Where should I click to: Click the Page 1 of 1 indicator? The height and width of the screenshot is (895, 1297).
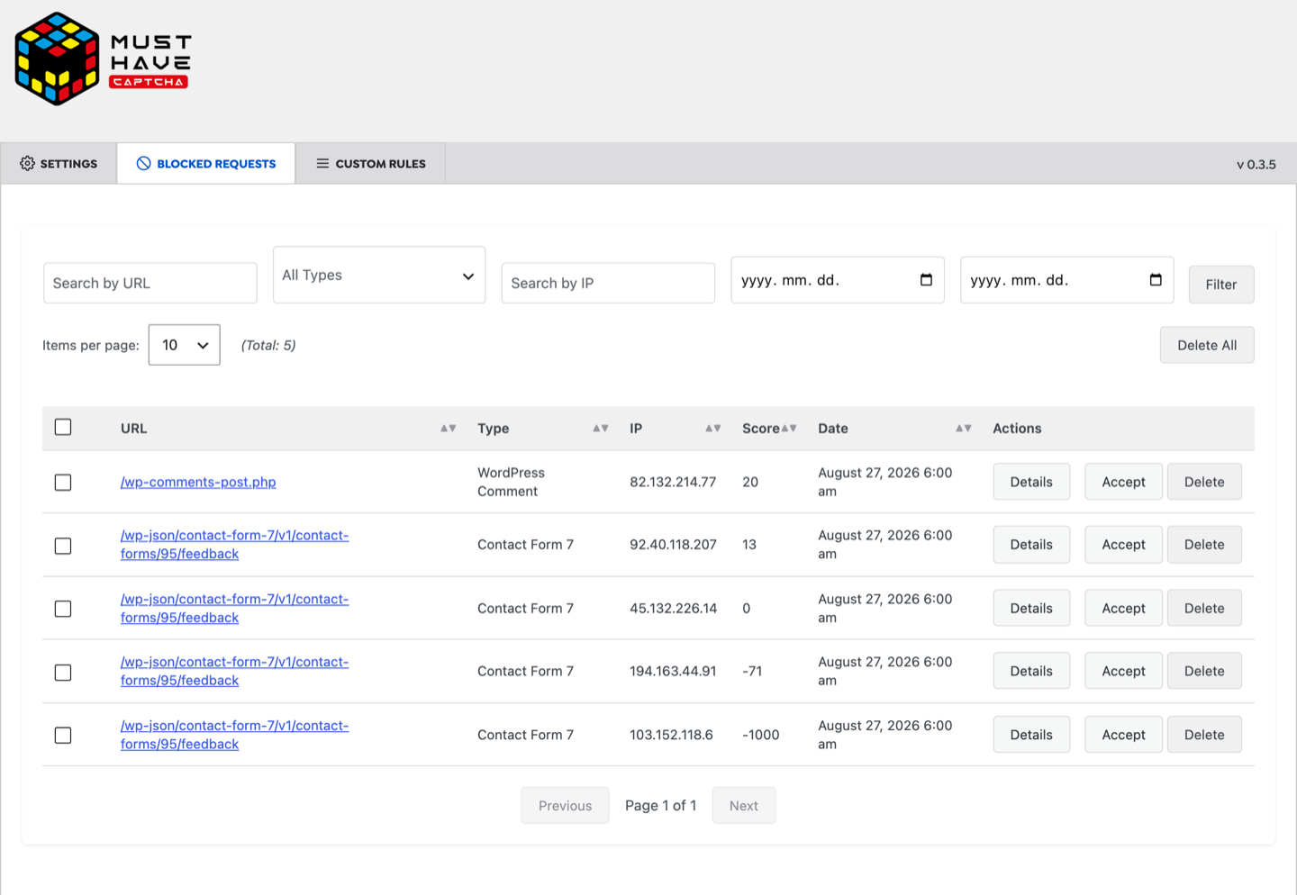point(660,806)
